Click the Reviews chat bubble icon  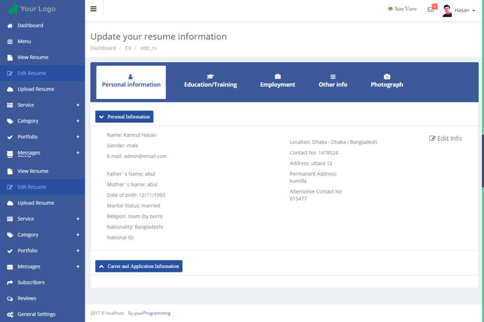[x=10, y=299]
